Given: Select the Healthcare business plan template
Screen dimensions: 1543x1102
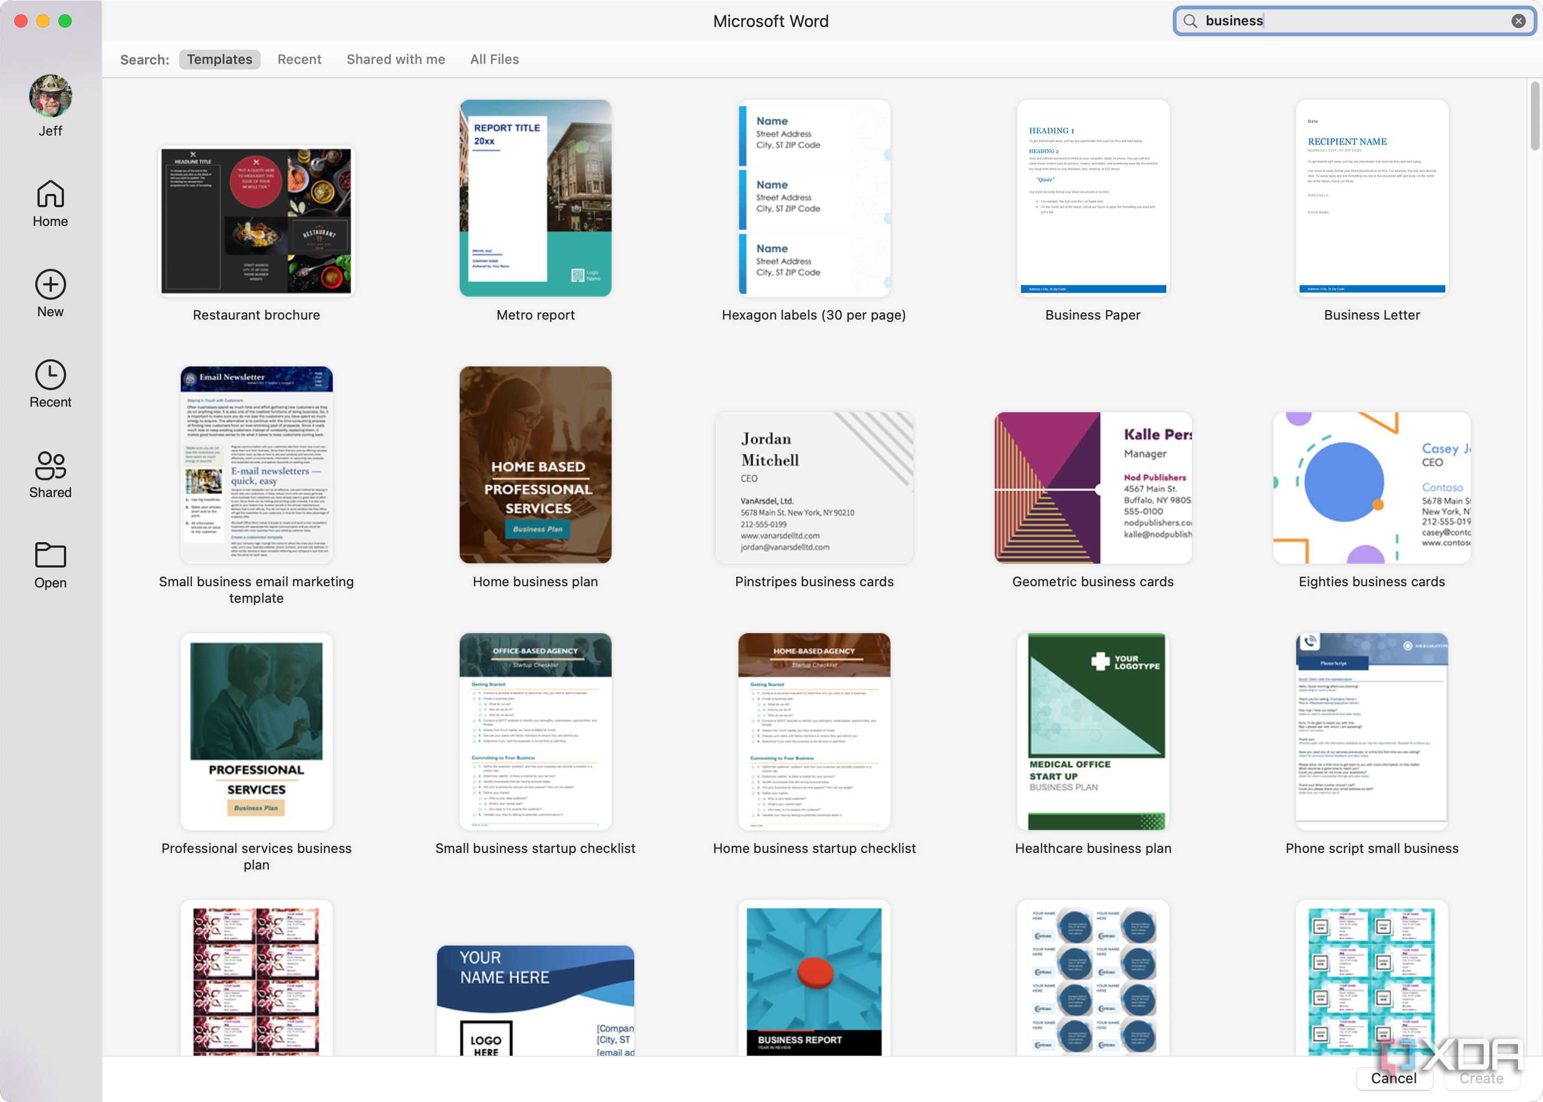Looking at the screenshot, I should pyautogui.click(x=1093, y=732).
